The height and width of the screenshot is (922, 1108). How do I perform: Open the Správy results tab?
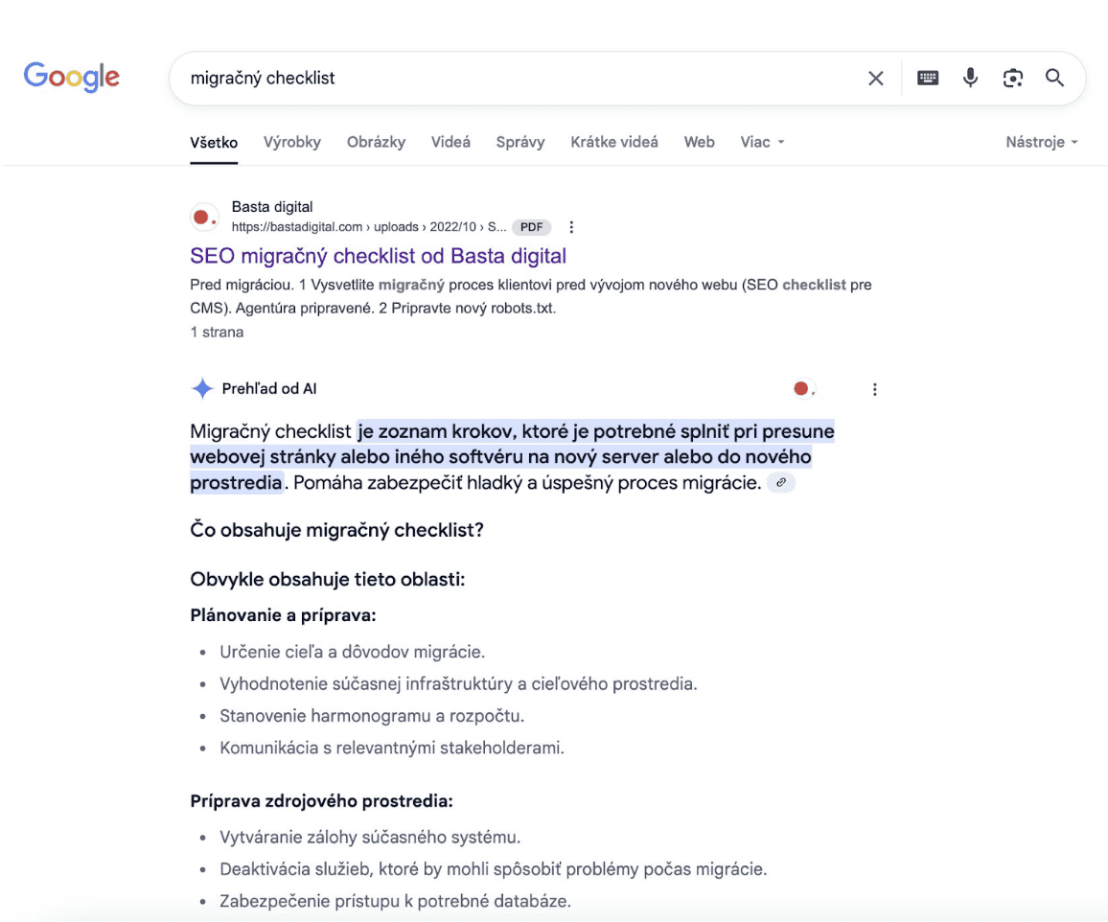point(519,142)
